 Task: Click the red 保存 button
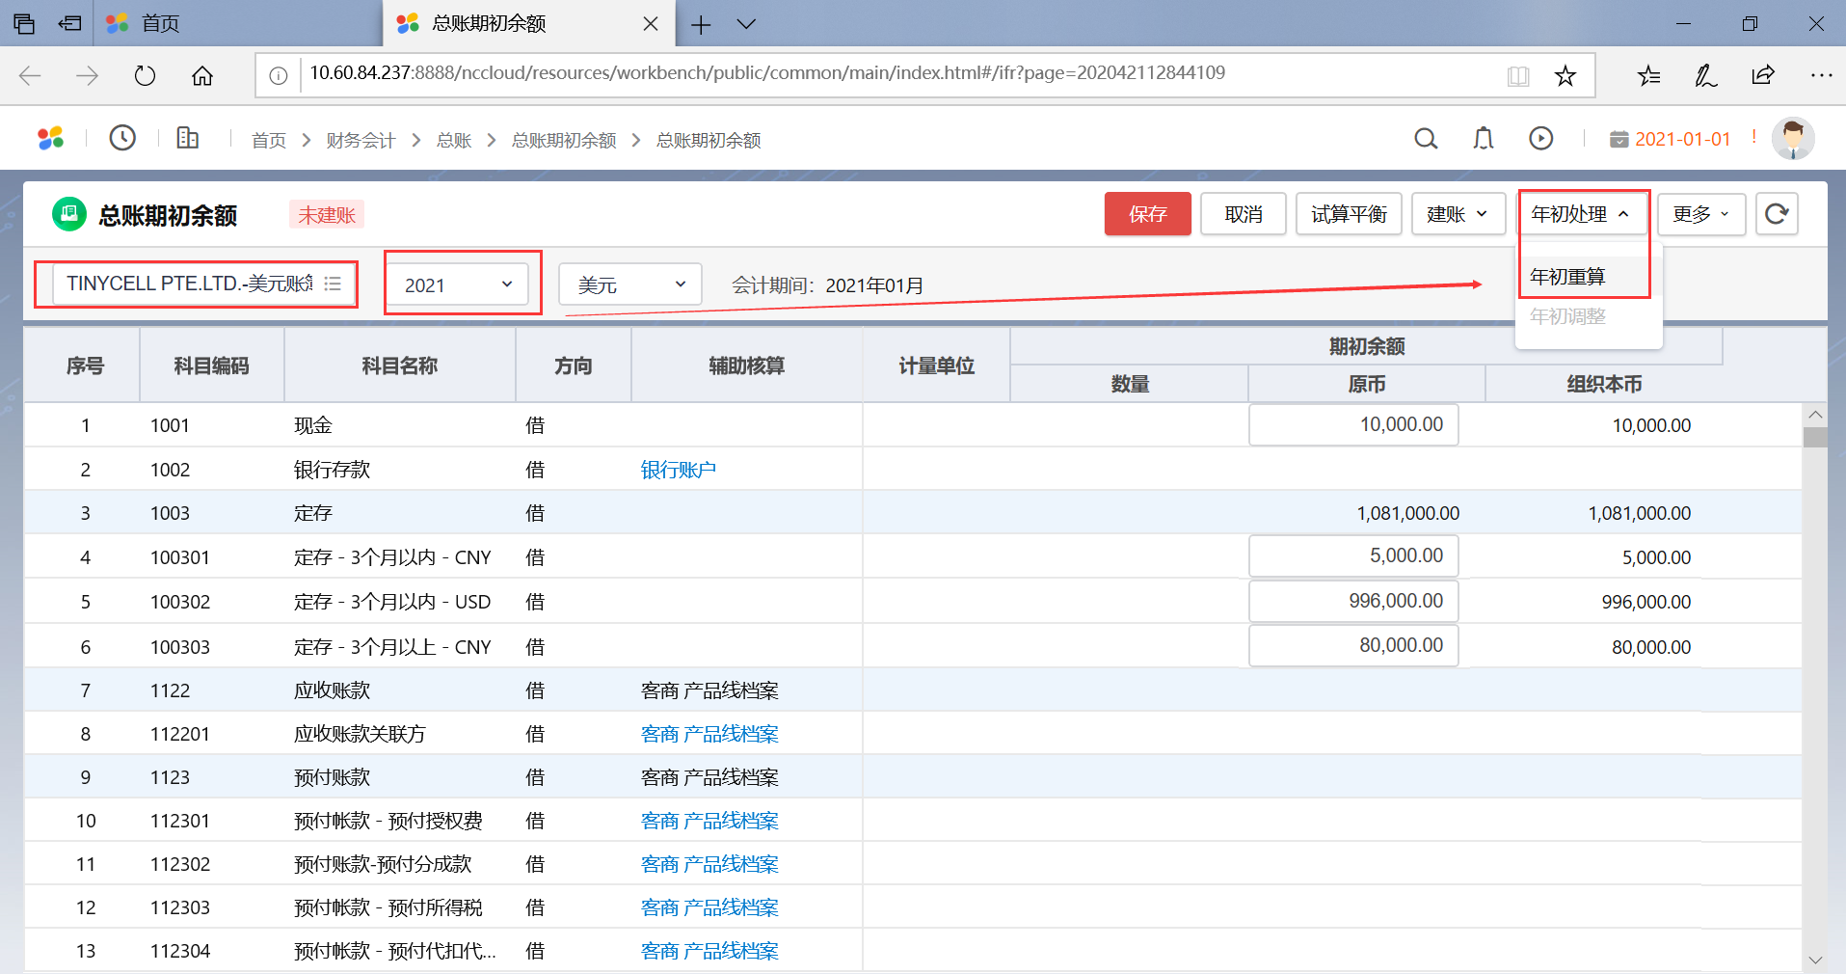click(1147, 214)
